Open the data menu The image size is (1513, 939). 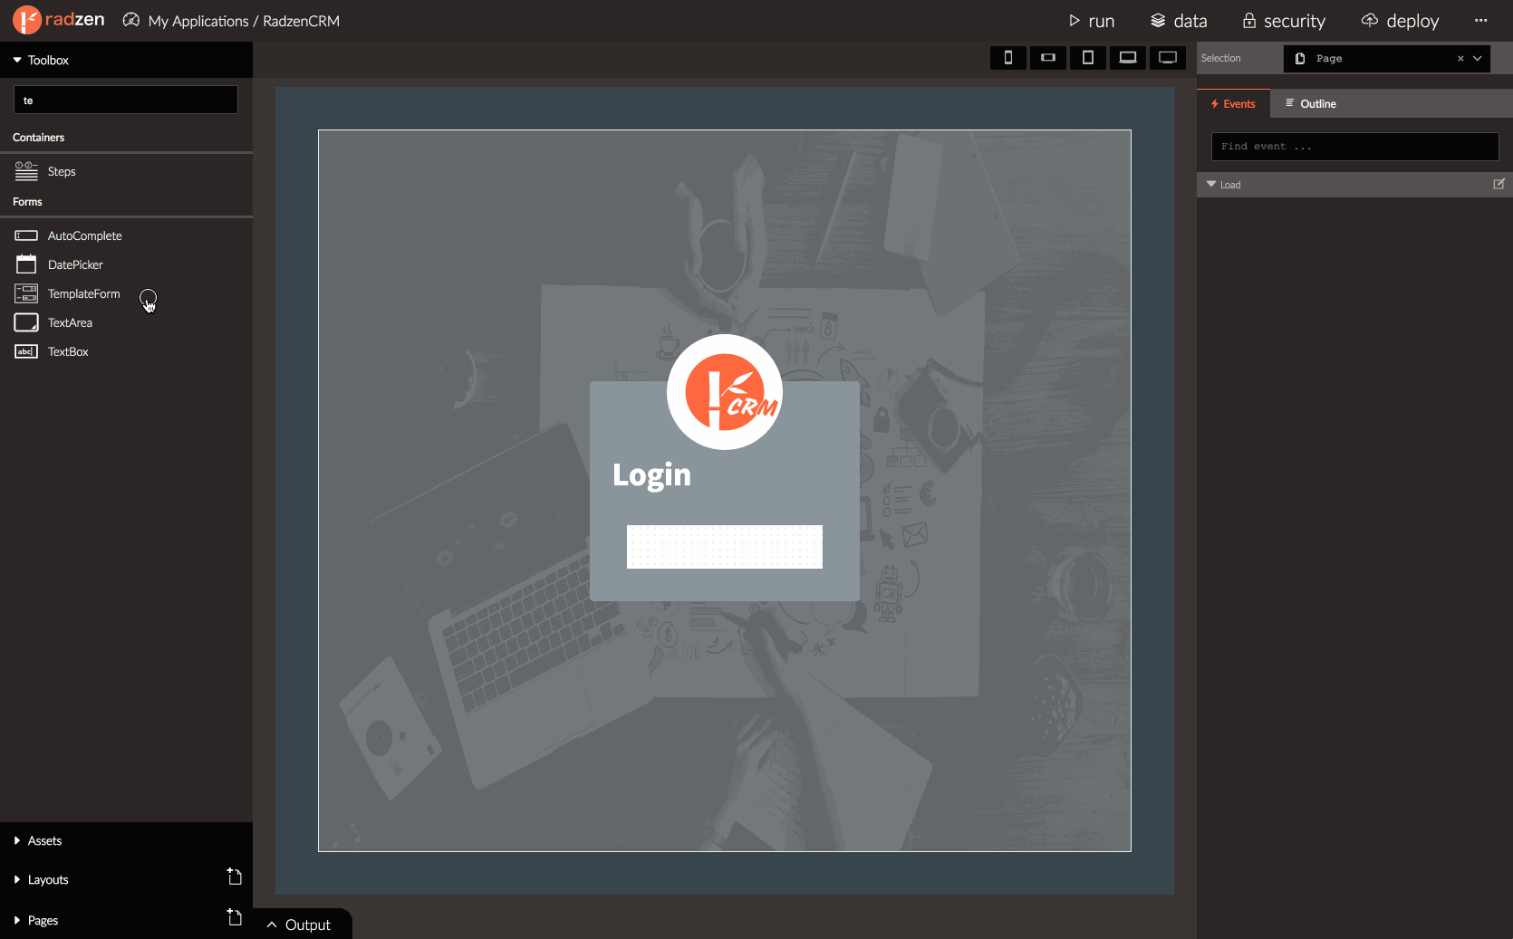click(x=1179, y=21)
